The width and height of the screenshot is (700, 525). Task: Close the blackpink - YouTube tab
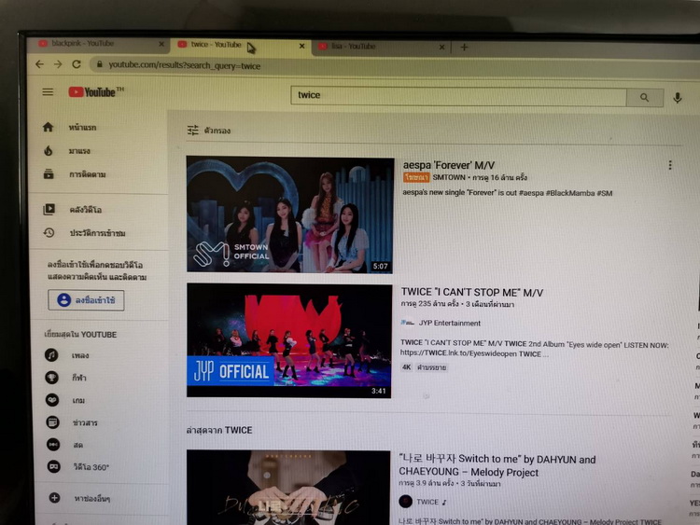click(161, 44)
